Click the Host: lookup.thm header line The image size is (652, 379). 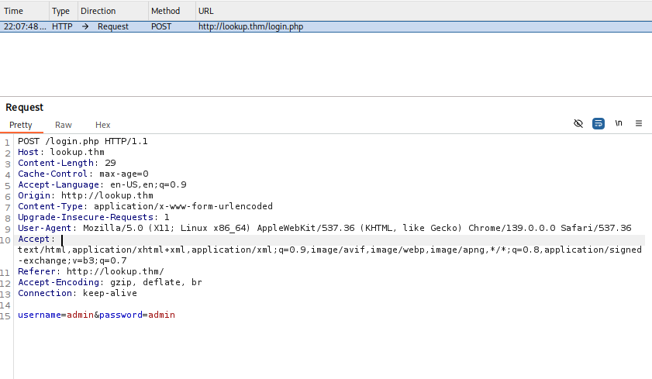61,152
